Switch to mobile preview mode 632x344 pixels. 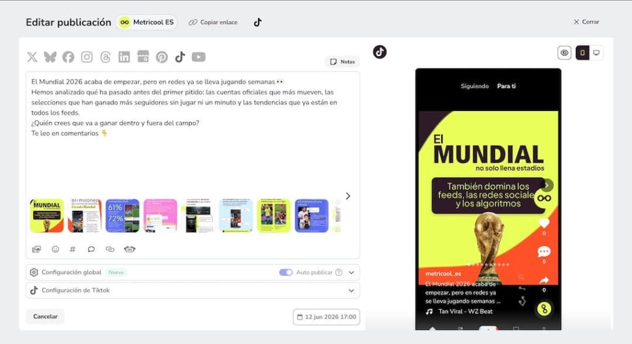point(583,53)
